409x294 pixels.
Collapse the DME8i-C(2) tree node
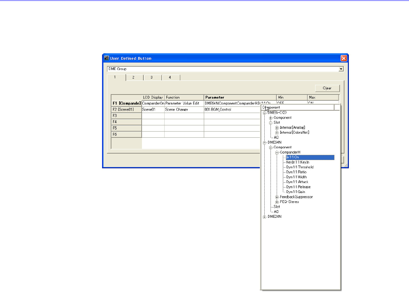tap(265, 113)
